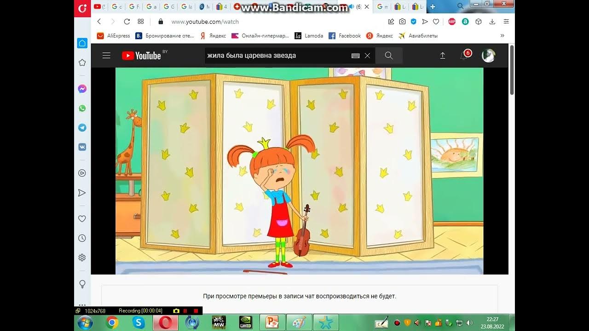Open the browser downloads icon

(492, 22)
